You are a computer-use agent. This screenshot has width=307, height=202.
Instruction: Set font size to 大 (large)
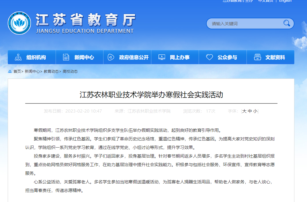244,111
